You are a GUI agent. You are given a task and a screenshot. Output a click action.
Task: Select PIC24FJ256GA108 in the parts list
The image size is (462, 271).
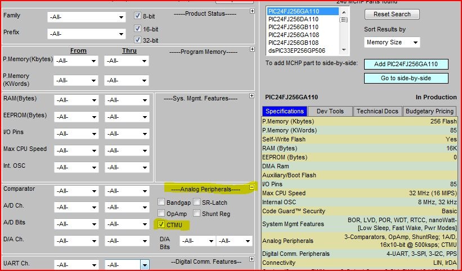click(303, 35)
